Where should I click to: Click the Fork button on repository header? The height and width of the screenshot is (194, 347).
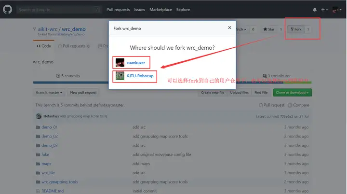coord(296,29)
